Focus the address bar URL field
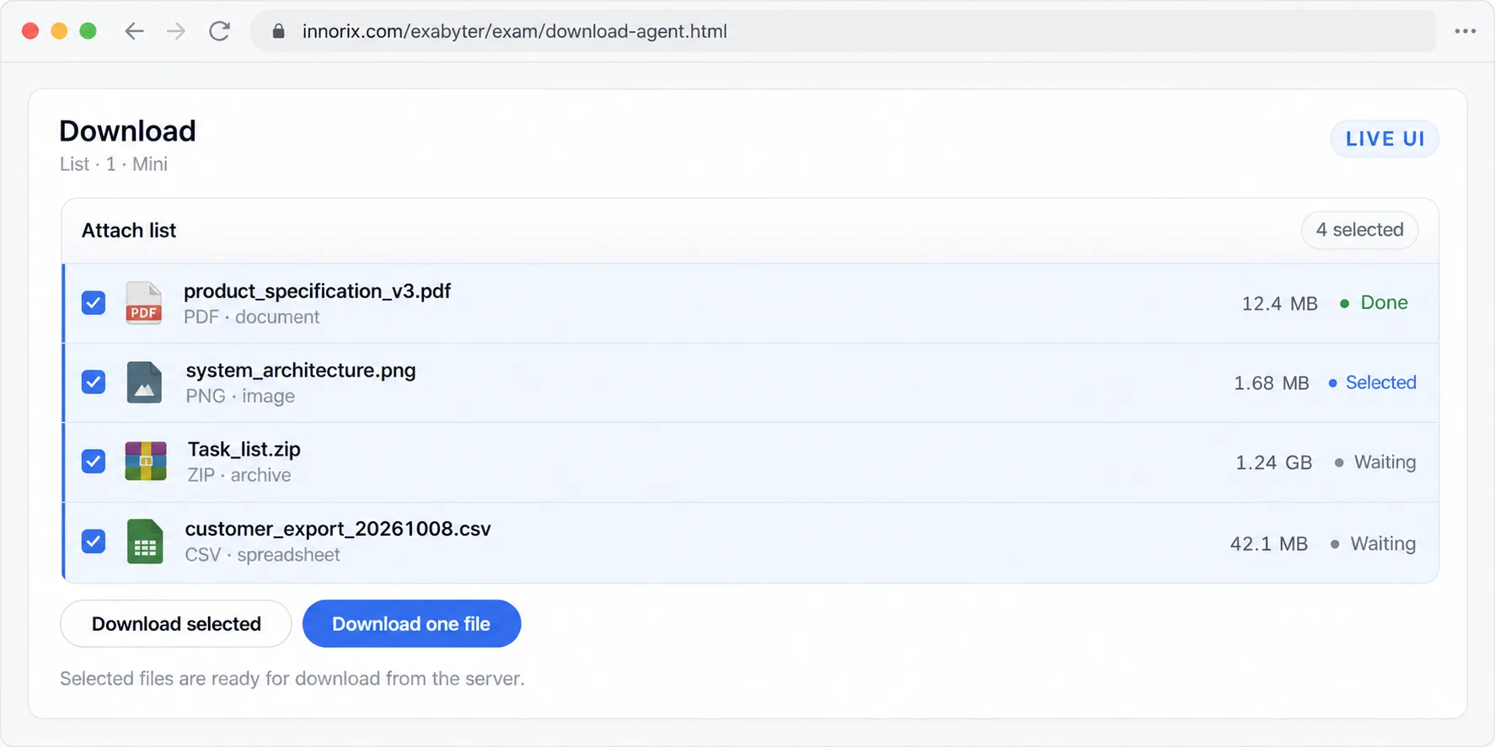 click(x=843, y=31)
